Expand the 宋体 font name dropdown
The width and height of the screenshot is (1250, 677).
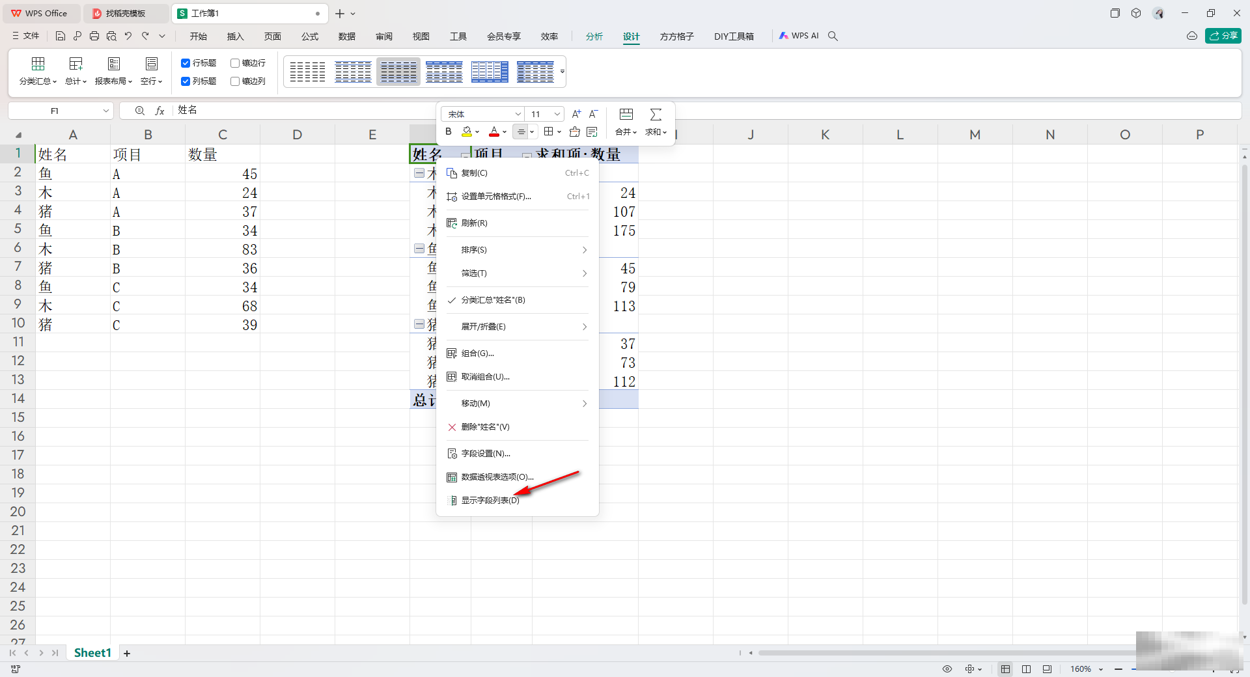coord(518,115)
